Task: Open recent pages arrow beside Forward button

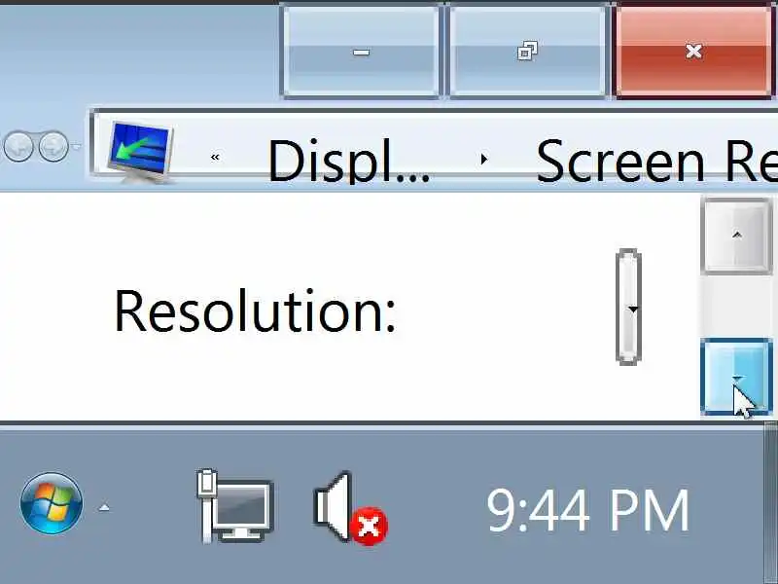Action: (77, 147)
